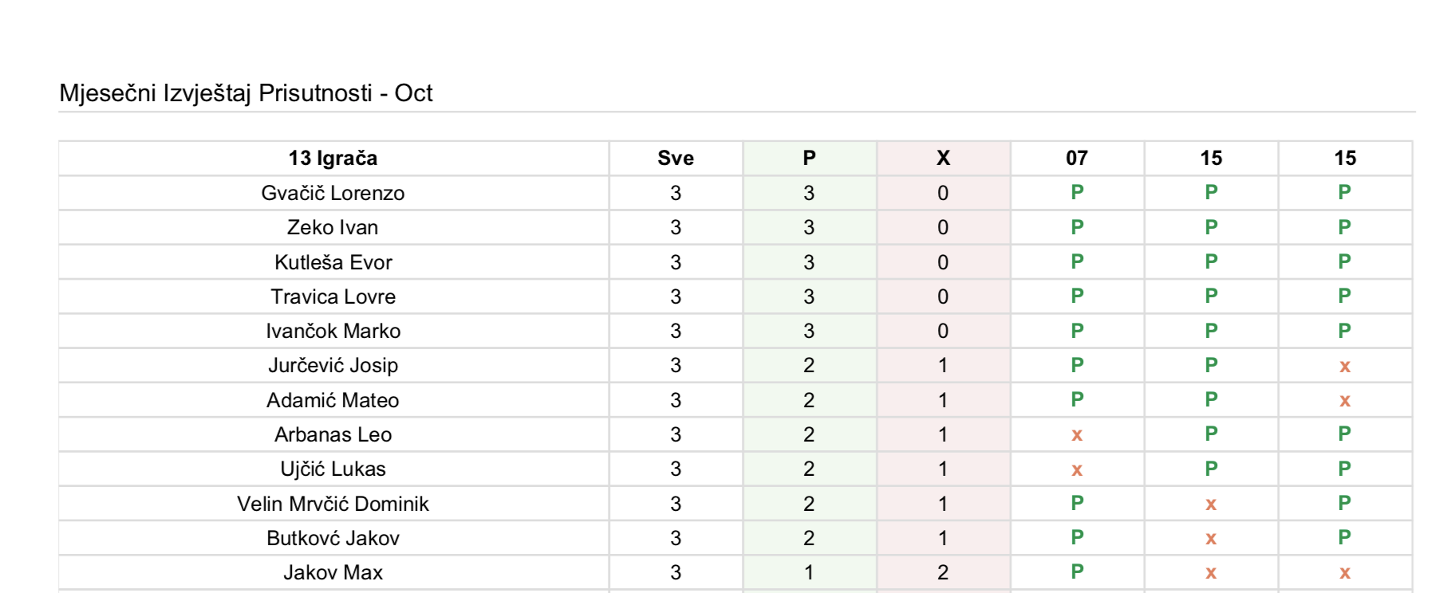Click the orange x mark in Jurčević Josip's row
This screenshot has width=1439, height=593.
(1345, 366)
